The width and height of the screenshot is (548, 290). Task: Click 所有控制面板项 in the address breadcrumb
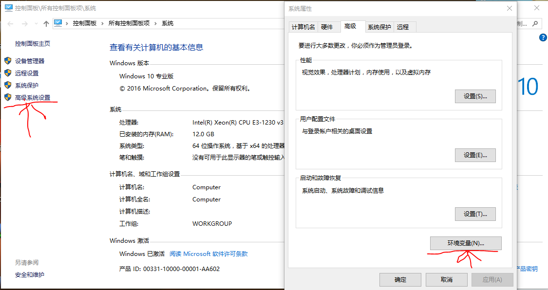(129, 23)
